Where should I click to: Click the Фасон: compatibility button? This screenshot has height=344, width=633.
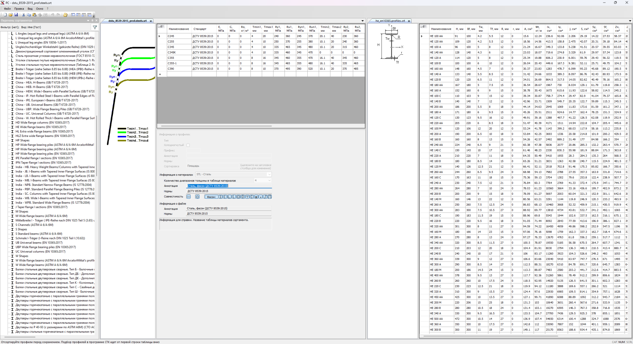211,197
